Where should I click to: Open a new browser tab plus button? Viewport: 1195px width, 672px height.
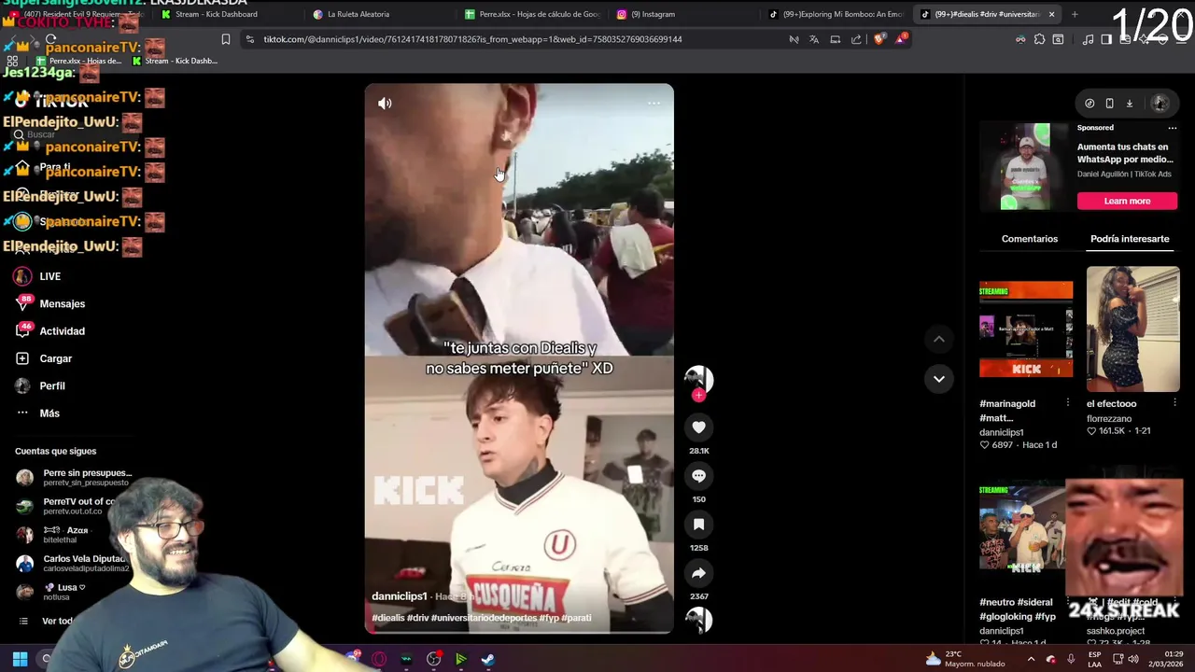coord(1075,14)
